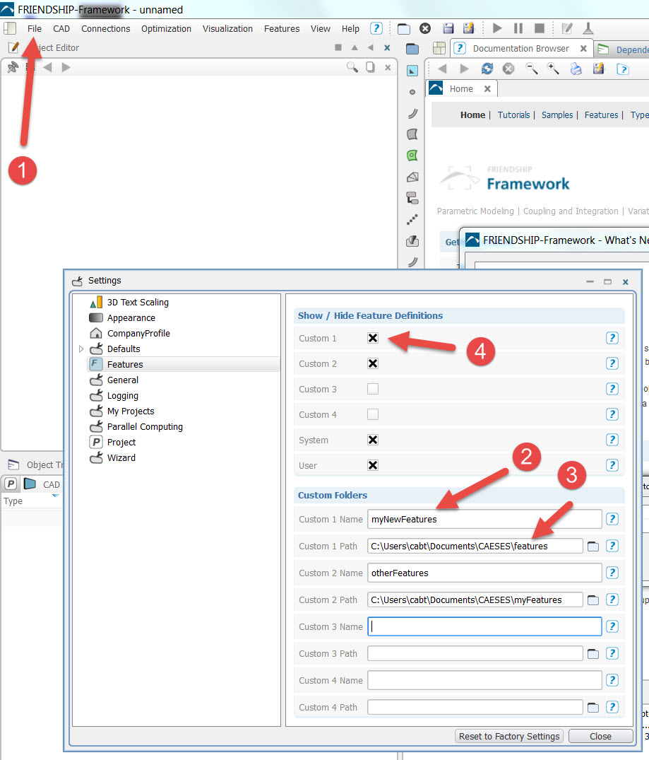Select Appearance in settings list
Screen dimensions: 649x760
(x=131, y=317)
